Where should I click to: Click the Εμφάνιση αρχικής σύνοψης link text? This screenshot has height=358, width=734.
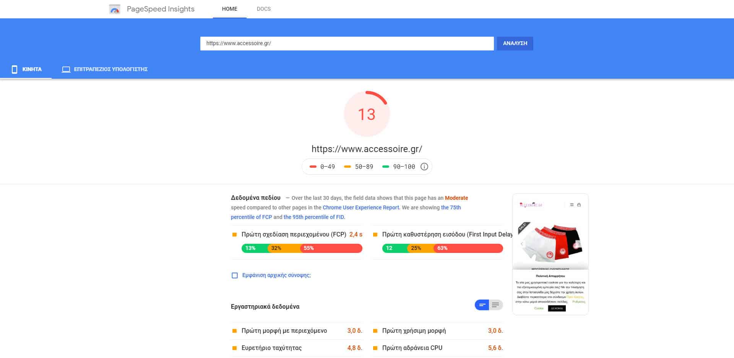pyautogui.click(x=276, y=275)
